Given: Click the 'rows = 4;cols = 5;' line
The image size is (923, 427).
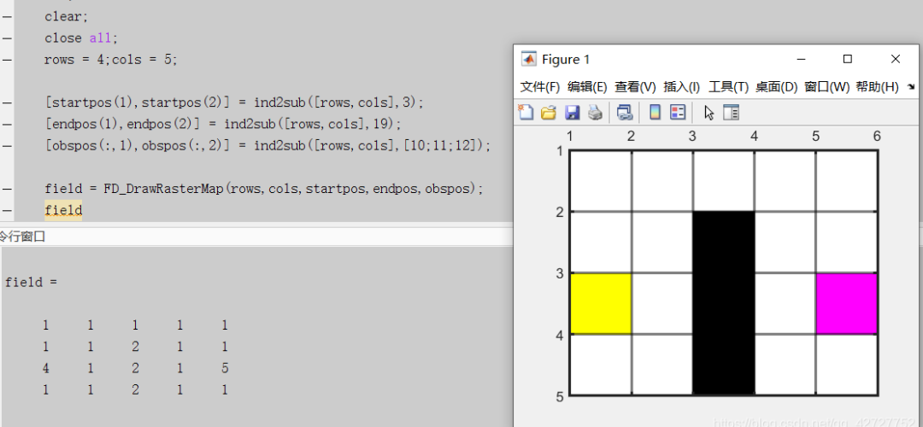Looking at the screenshot, I should 110,60.
